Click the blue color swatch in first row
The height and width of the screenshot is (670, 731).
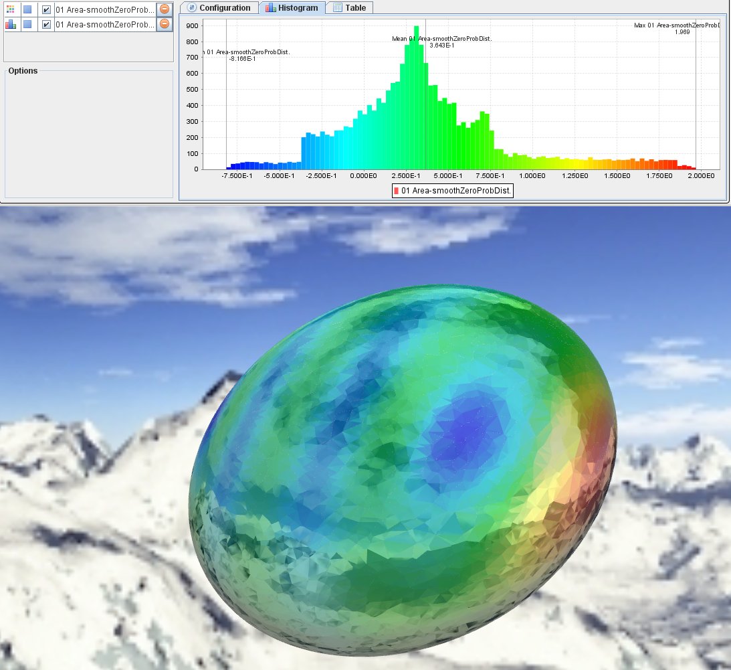27,9
